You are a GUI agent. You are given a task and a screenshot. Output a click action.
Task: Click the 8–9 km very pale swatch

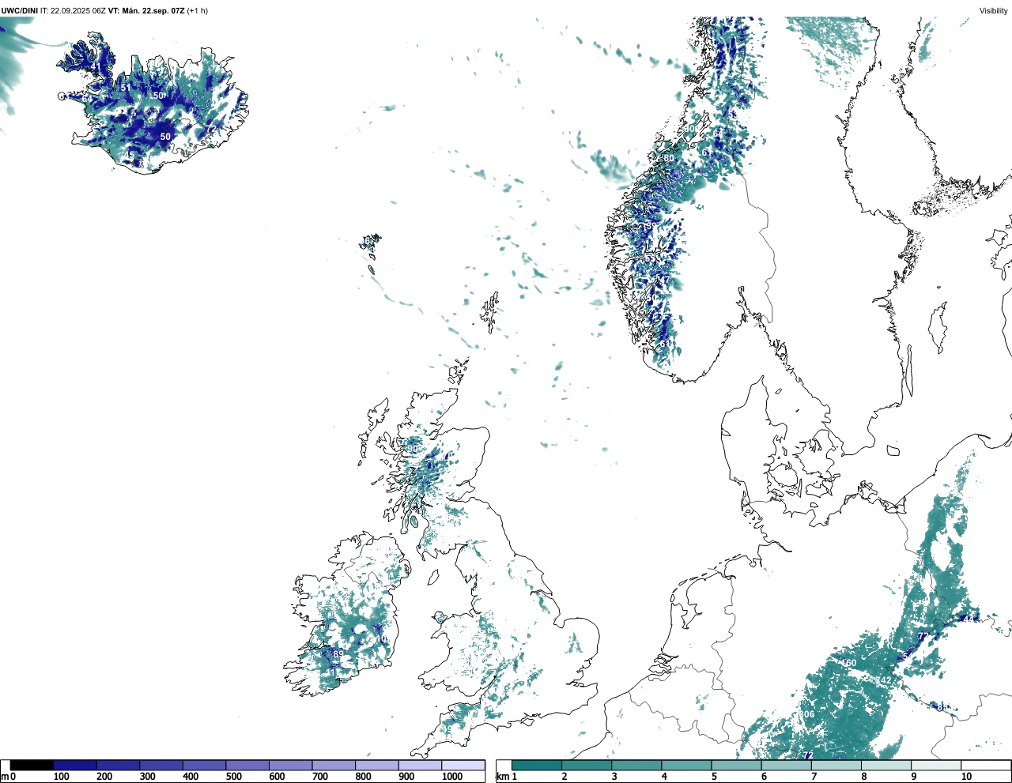[885, 765]
